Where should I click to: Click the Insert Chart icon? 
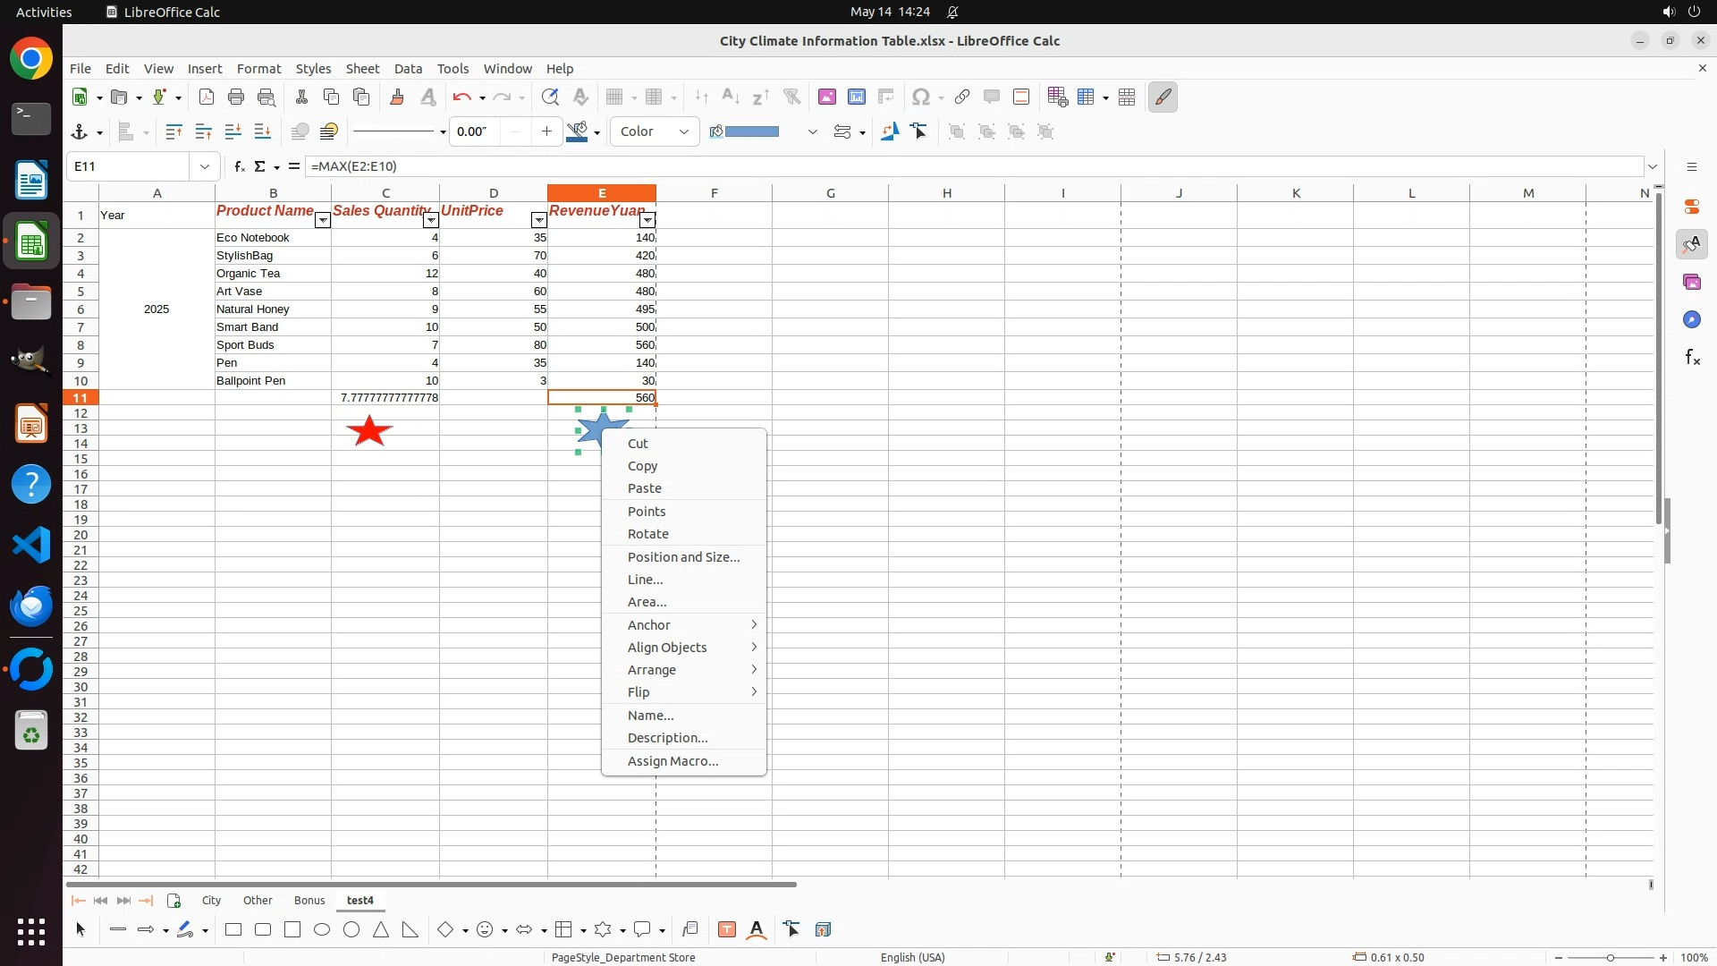pyautogui.click(x=856, y=97)
